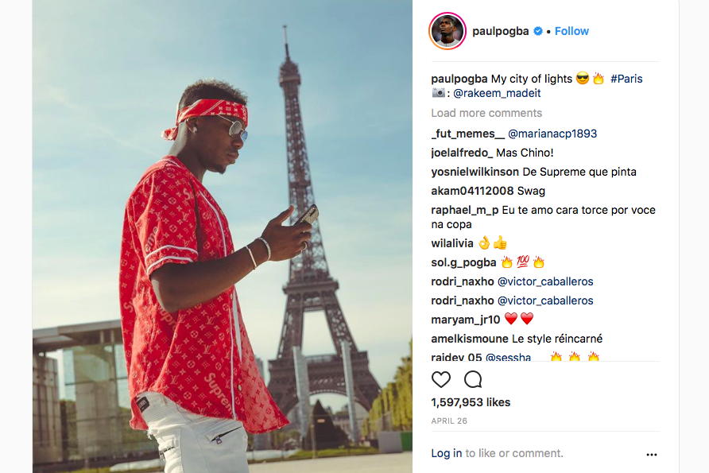Open the yosnielwilkinson commenter profile
The height and width of the screenshot is (473, 709).
click(475, 172)
